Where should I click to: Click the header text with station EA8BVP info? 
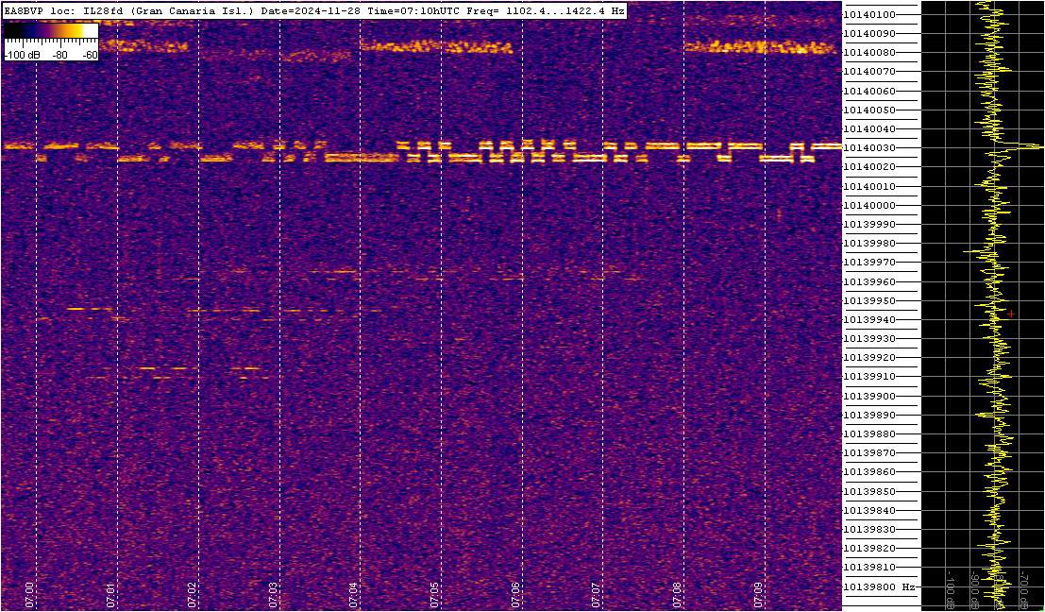[314, 10]
